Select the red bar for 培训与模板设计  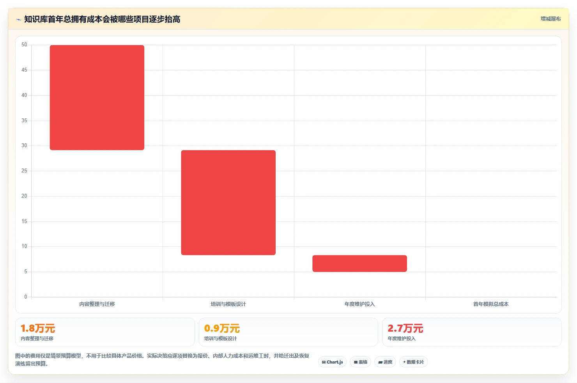tap(228, 203)
